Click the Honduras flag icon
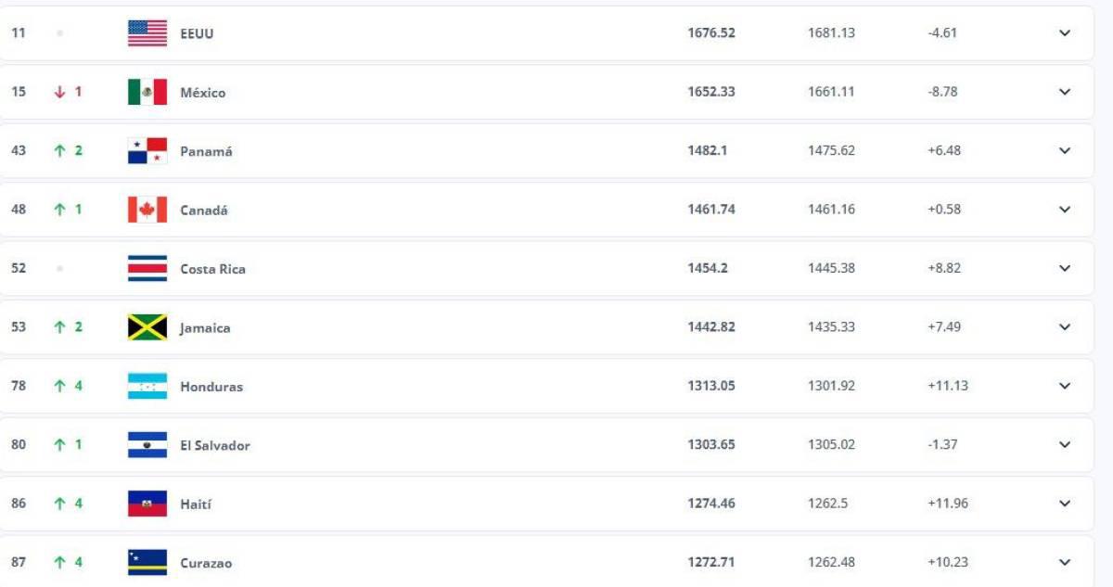The image size is (1113, 587). [143, 386]
